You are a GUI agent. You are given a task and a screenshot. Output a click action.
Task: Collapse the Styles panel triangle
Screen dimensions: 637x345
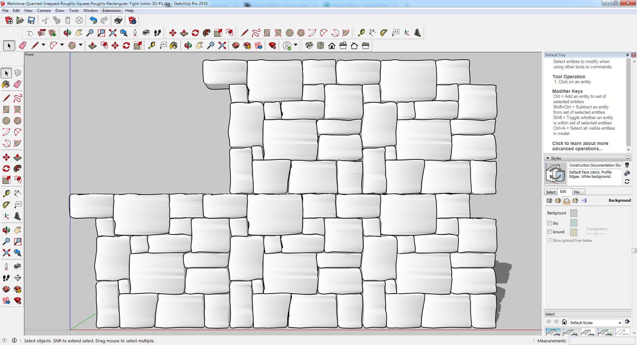(x=548, y=158)
